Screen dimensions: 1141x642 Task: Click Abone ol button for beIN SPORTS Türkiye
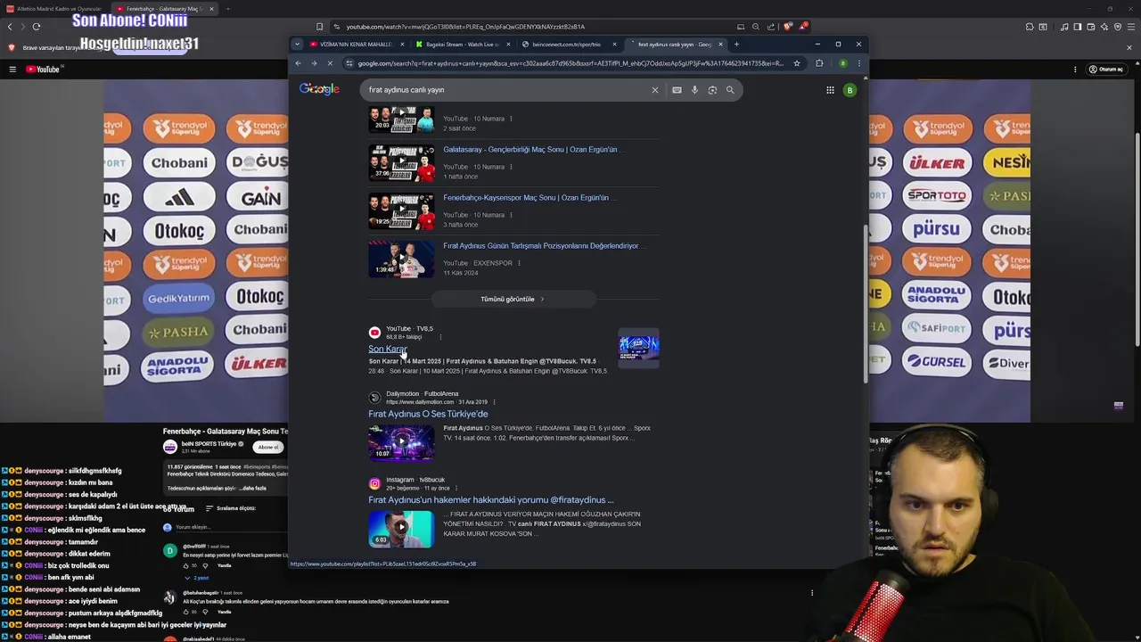[x=267, y=447]
